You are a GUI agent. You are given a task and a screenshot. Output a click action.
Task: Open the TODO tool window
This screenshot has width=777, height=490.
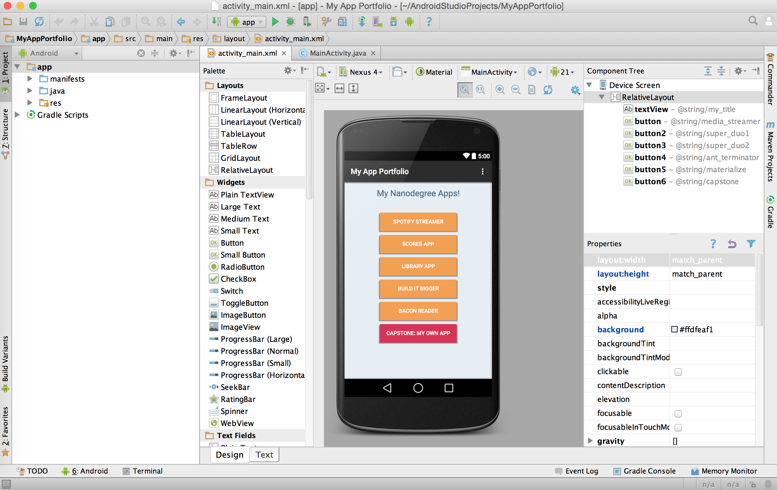pyautogui.click(x=32, y=471)
